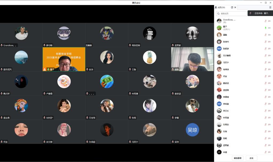Toggle the muted mic icon for Grandiose

pos(266,21)
